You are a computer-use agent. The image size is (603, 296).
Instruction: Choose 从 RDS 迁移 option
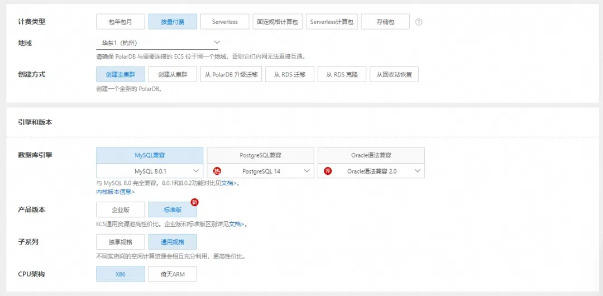290,74
